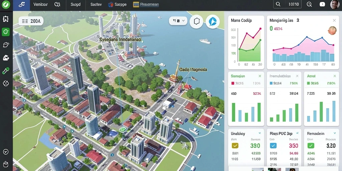Click the Sysepana Inndananad map label
Image resolution: width=342 pixels, height=171 pixels.
[120, 40]
